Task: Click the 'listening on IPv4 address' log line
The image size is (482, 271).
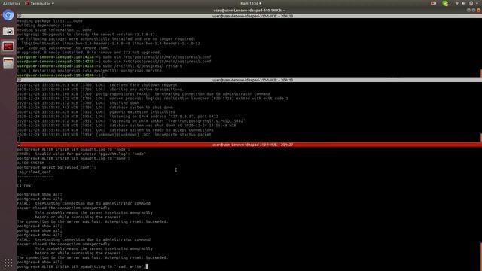Action: coord(117,117)
